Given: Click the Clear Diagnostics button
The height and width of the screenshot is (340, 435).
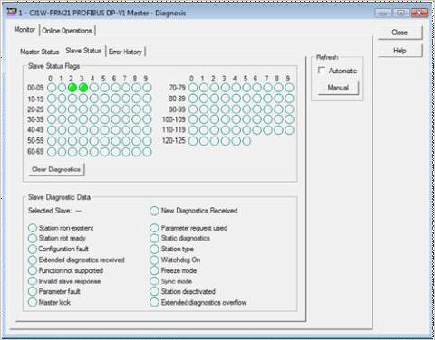Looking at the screenshot, I should point(56,169).
